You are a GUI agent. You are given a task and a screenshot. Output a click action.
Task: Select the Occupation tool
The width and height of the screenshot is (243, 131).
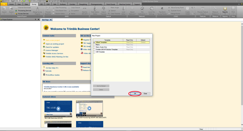pyautogui.click(x=74, y=11)
